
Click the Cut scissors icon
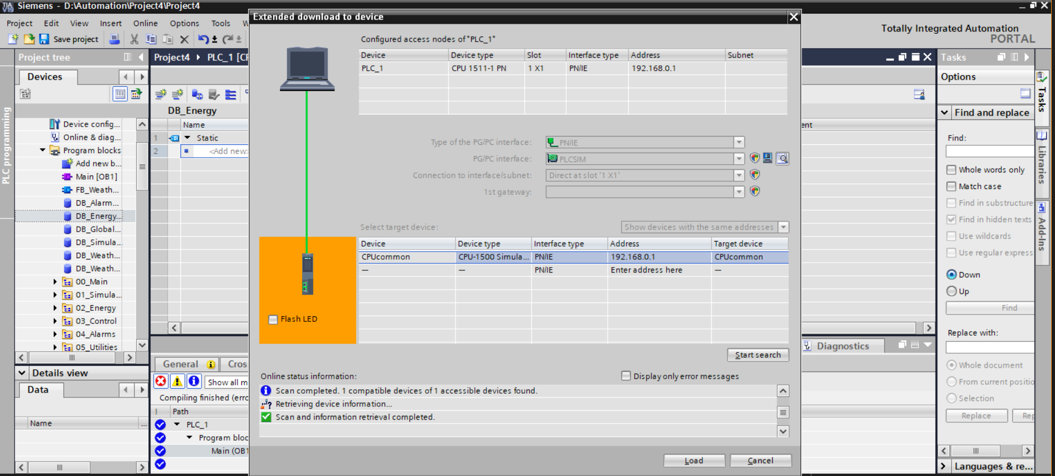134,39
